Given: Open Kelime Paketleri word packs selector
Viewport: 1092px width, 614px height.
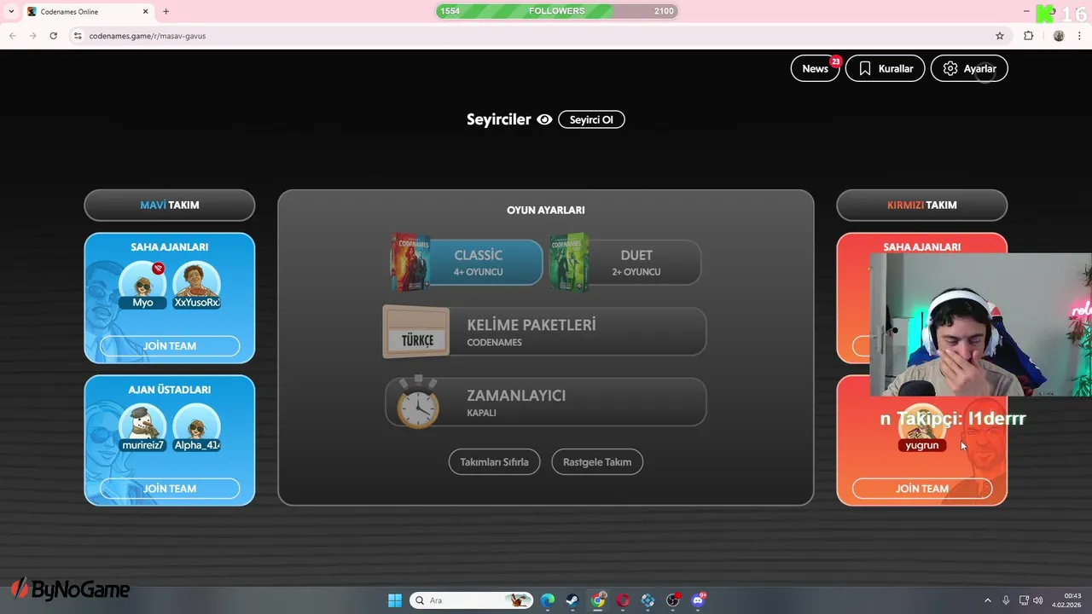Looking at the screenshot, I should pyautogui.click(x=544, y=332).
